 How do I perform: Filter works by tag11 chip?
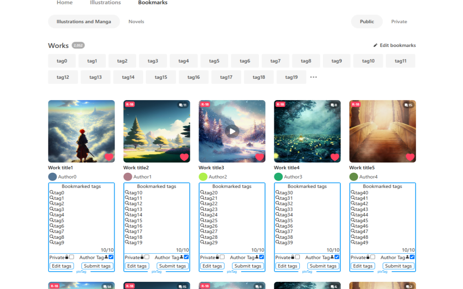(400, 61)
